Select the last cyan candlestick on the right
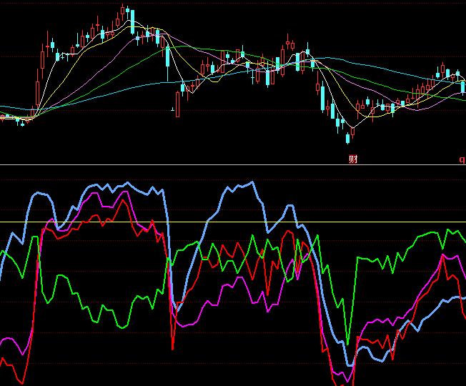 click(x=462, y=84)
